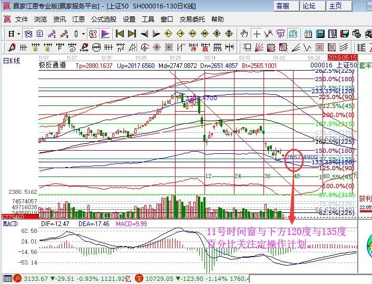Image resolution: width=372 pixels, height=284 pixels.
Task: Select the Gann square grid icon
Action: coord(319,48)
